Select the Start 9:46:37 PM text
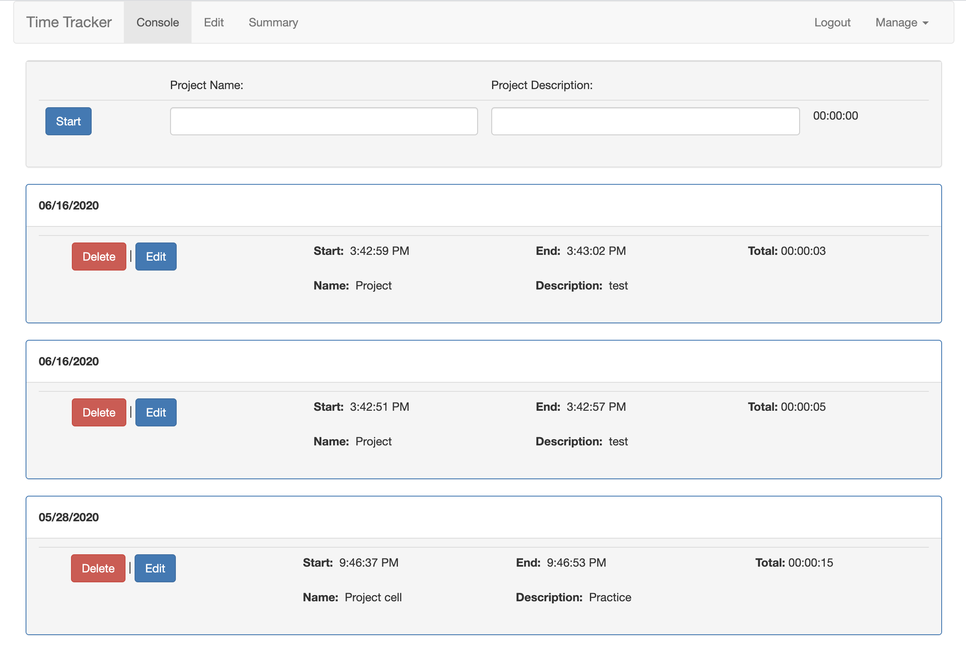966x645 pixels. 351,563
